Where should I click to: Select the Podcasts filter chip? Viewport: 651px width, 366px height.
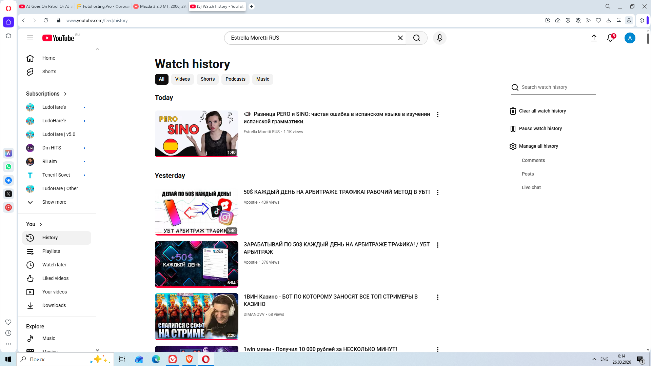point(235,79)
